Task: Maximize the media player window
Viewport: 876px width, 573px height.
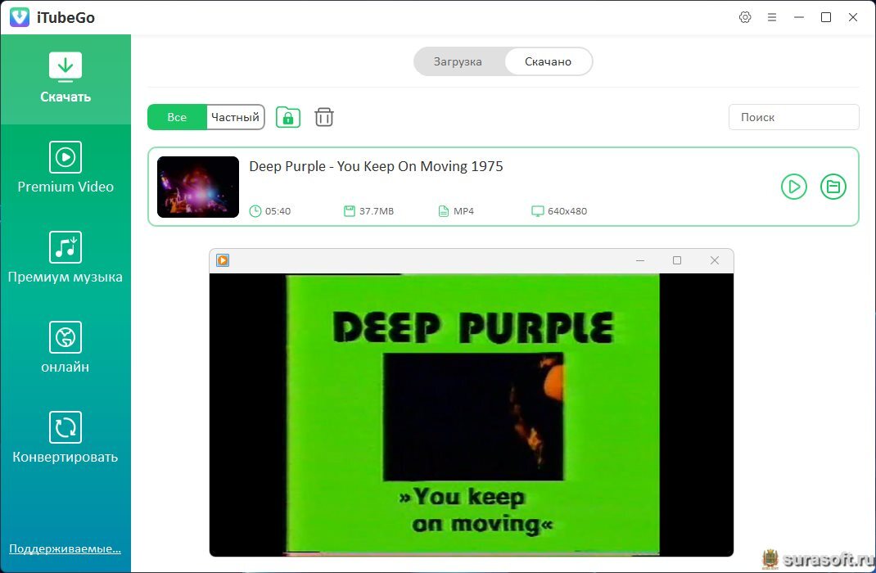Action: (677, 260)
